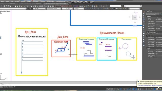This screenshot has width=162, height=91.
Task: Select the Многополочная выноска dynamic block
Action: (32, 52)
